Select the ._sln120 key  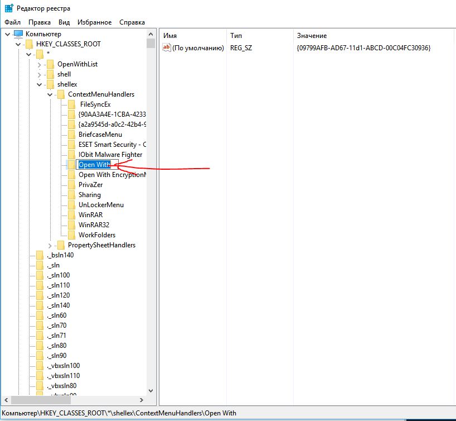click(58, 295)
